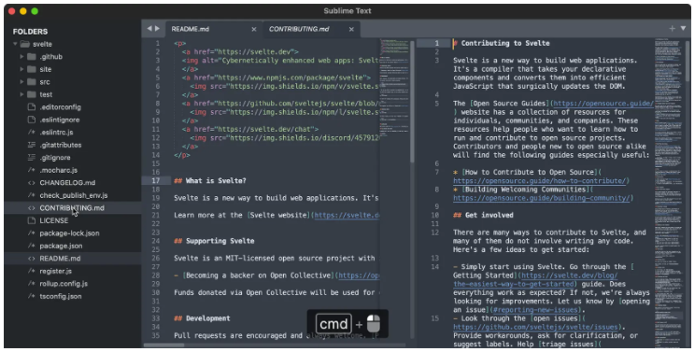This screenshot has height=352, width=695.
Task: Click the '## Supporting Svelte' heading
Action: point(214,241)
